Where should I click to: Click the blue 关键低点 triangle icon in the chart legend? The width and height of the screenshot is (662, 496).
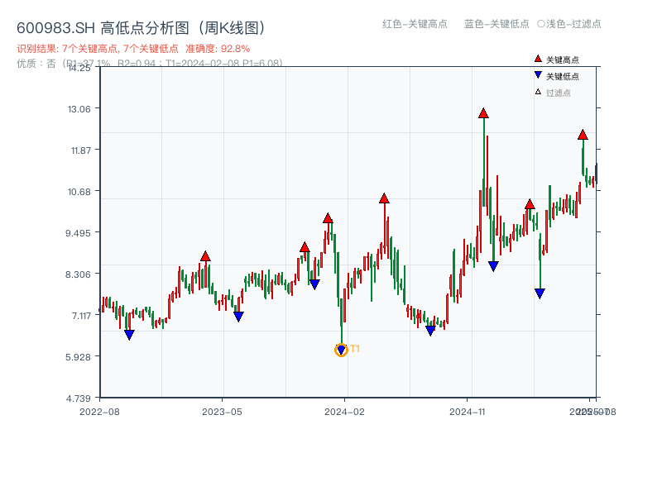click(x=538, y=75)
